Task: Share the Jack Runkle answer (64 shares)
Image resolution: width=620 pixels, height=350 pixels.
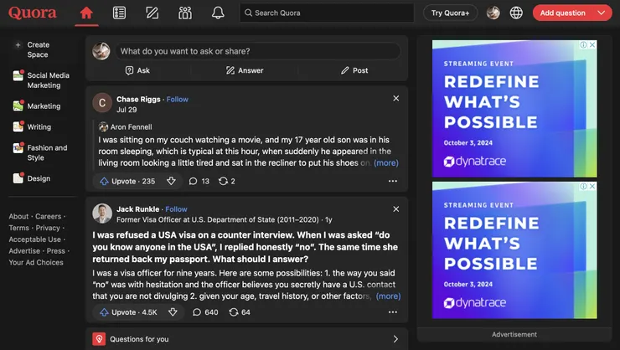Action: click(x=240, y=312)
